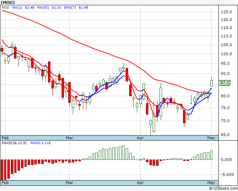This screenshot has height=191, width=238.
Task: Click the 65.0 price axis label
Action: click(225, 135)
